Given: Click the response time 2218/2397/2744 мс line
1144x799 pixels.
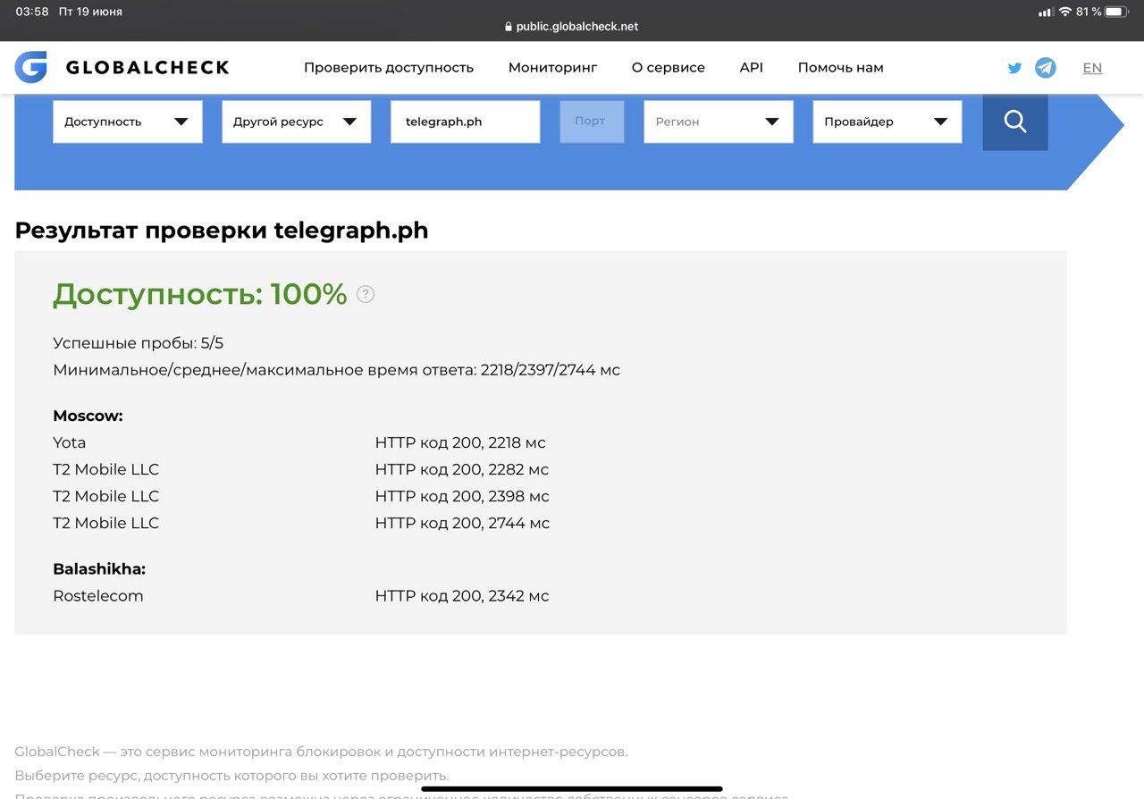Looking at the screenshot, I should [x=336, y=370].
